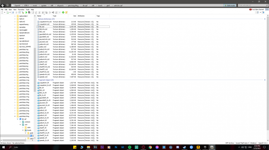
Task: Select the patchday10ng tree folder
Action: click(x=24, y=77)
